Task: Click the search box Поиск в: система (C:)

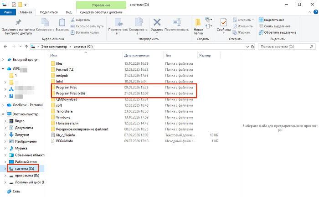Action: tap(287, 47)
